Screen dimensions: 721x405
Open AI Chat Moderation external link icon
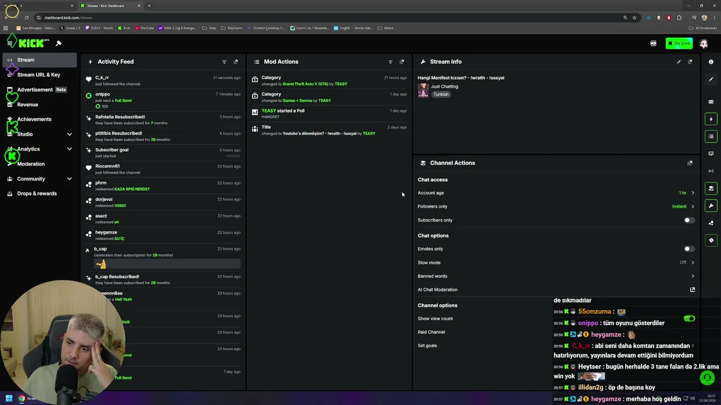[x=692, y=290]
